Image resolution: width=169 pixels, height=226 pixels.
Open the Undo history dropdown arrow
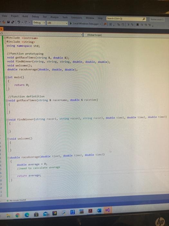(x=22, y=22)
